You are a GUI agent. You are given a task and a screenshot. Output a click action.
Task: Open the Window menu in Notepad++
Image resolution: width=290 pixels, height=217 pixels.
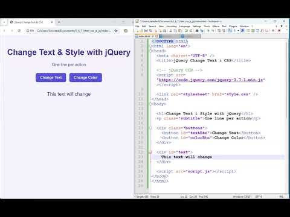[x=244, y=27]
